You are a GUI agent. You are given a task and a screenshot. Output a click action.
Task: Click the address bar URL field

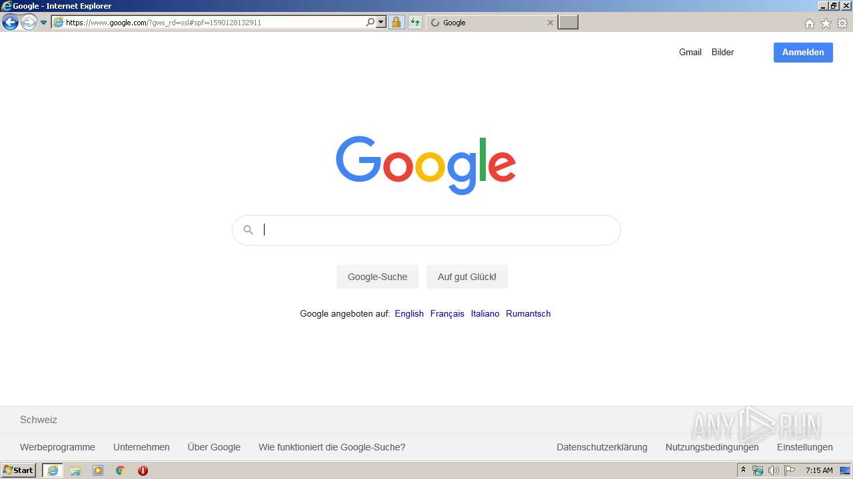[214, 23]
